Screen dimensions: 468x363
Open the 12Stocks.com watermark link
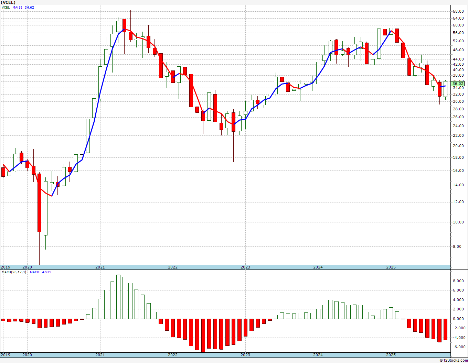(453, 360)
